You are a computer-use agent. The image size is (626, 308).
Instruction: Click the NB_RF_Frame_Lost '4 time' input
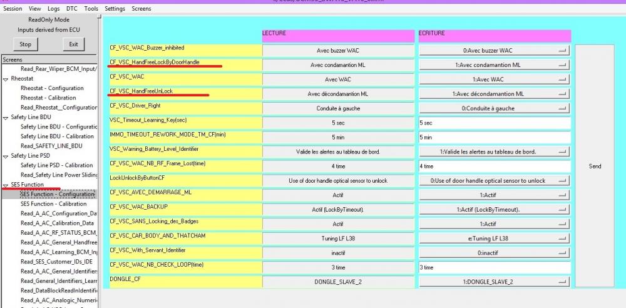click(x=495, y=166)
